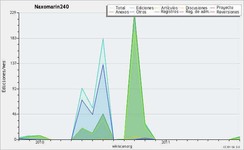This screenshot has height=150, width=244.
Task: Click the y-axis value 137
Action: [x=13, y=63]
